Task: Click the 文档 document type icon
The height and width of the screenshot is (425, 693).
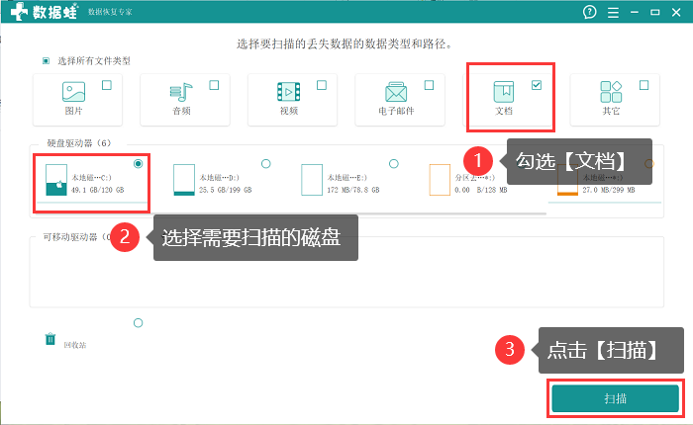Action: click(504, 92)
